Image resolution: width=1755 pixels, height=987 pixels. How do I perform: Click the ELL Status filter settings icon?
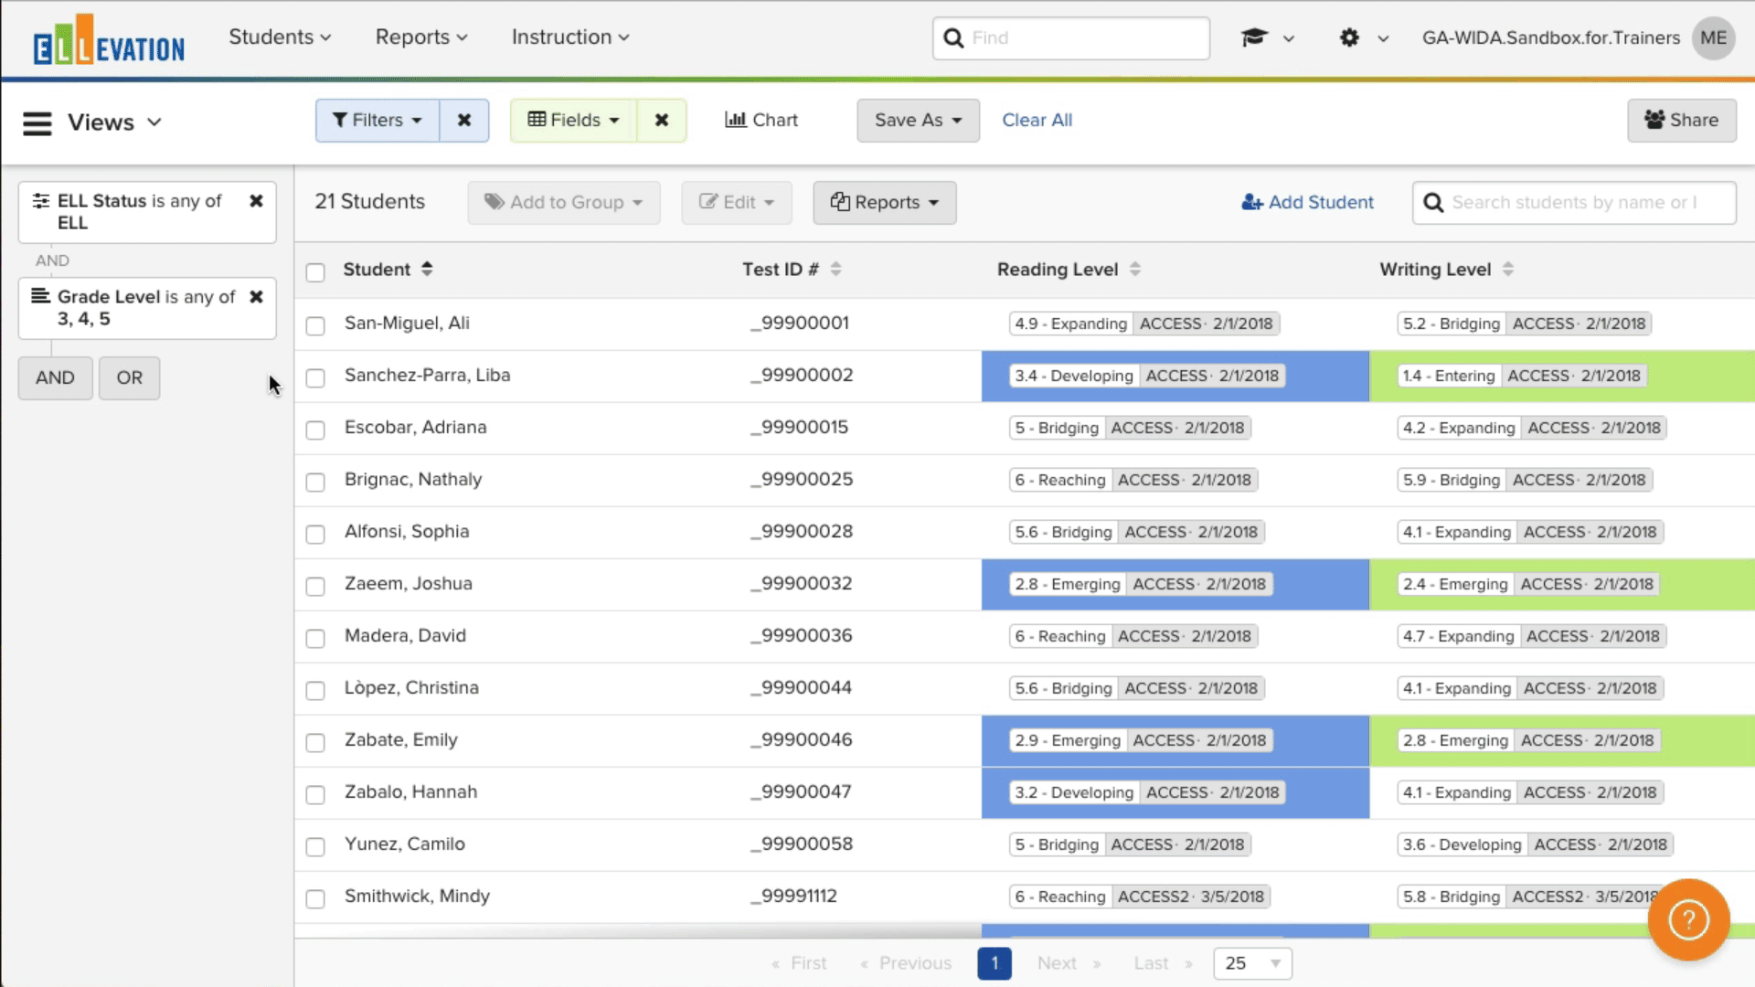point(41,200)
